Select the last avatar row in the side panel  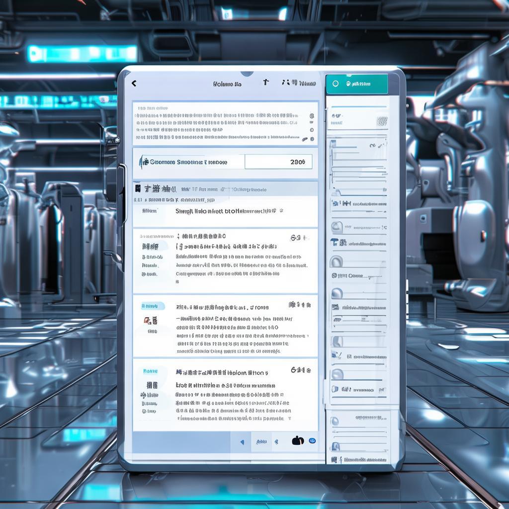pyautogui.click(x=358, y=447)
